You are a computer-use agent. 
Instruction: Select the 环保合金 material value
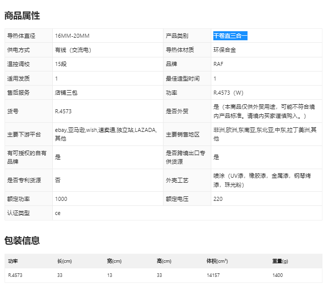[x=224, y=50]
